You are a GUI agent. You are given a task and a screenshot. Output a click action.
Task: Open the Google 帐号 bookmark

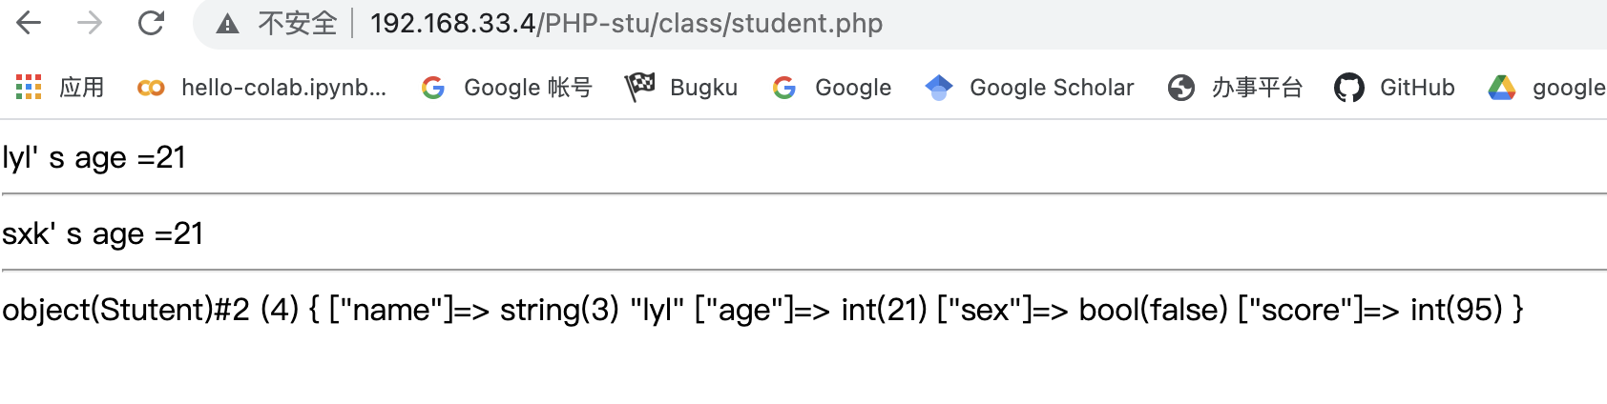click(528, 88)
